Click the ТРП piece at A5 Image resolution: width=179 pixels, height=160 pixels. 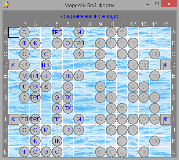click(57, 32)
